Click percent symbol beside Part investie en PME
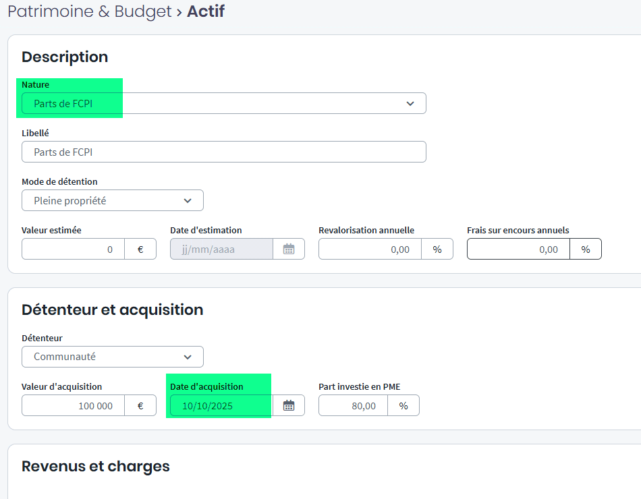 tap(403, 405)
